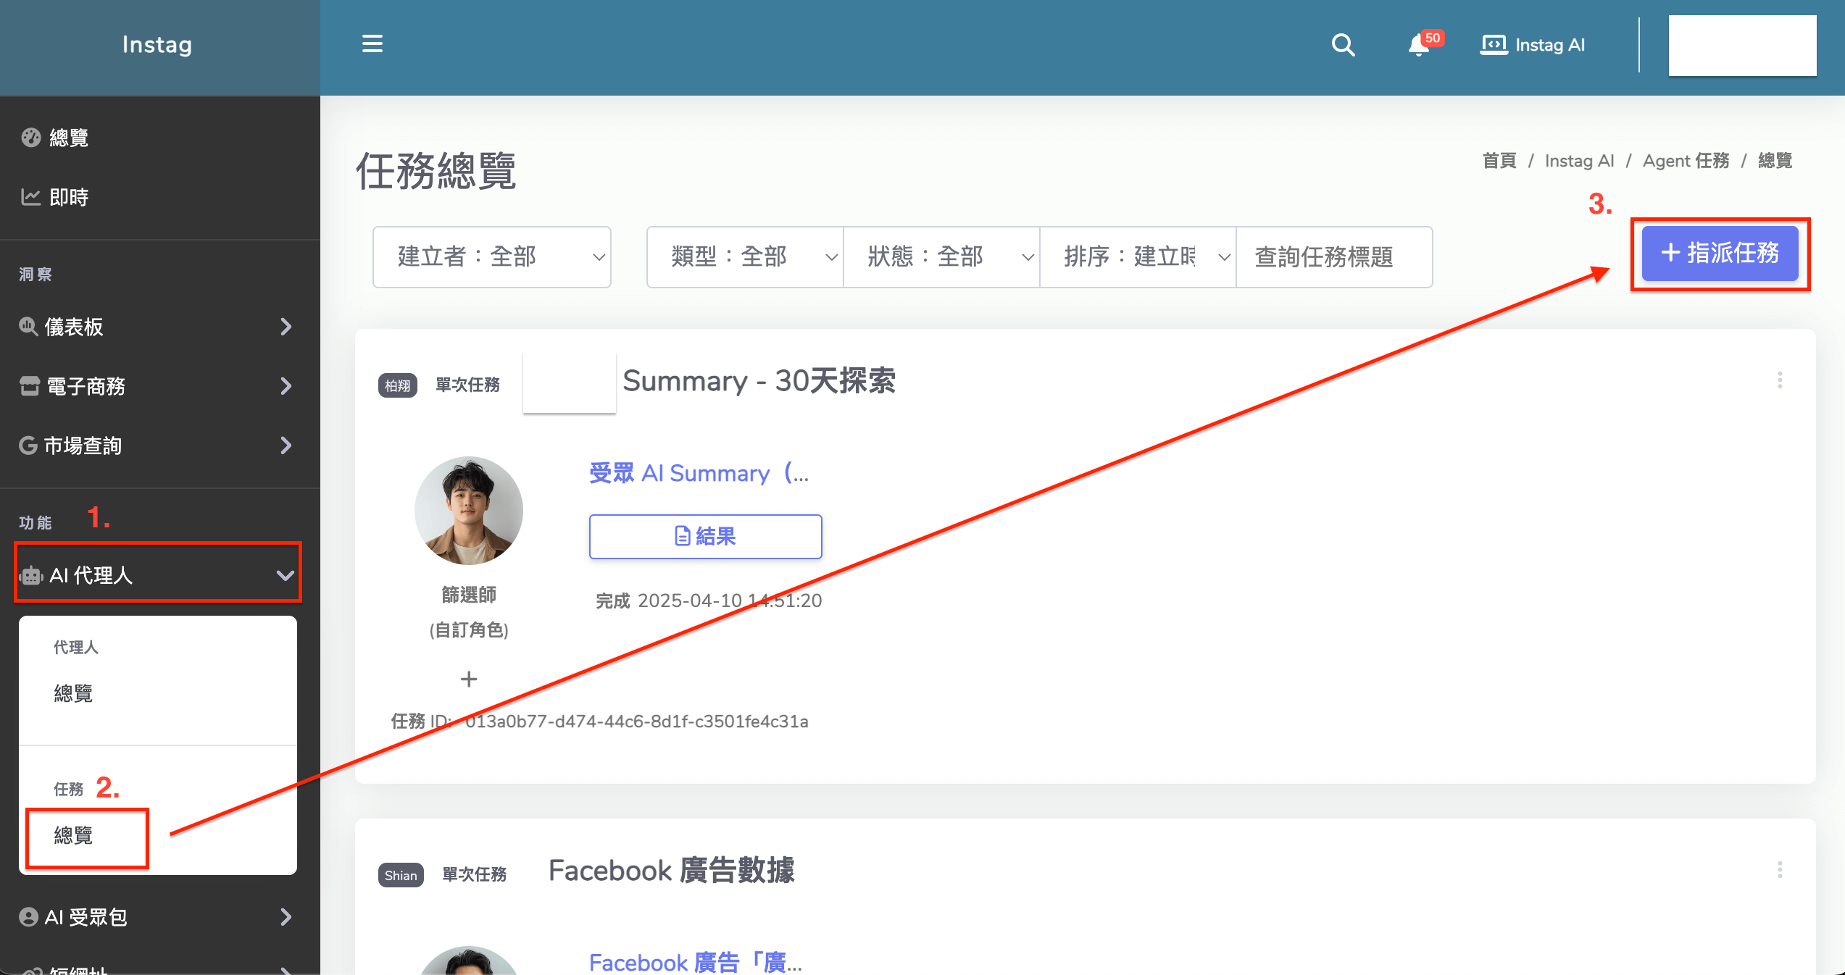Open the 排序 sort dropdown
Screen dimensions: 1845x975
pyautogui.click(x=1138, y=257)
